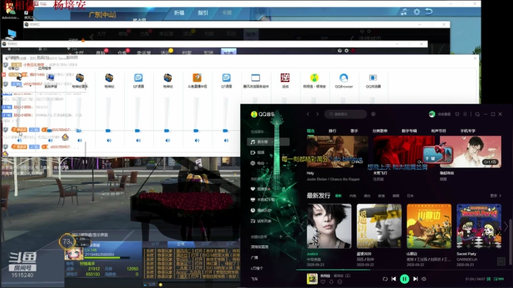Open play queue showing 999

499,279
